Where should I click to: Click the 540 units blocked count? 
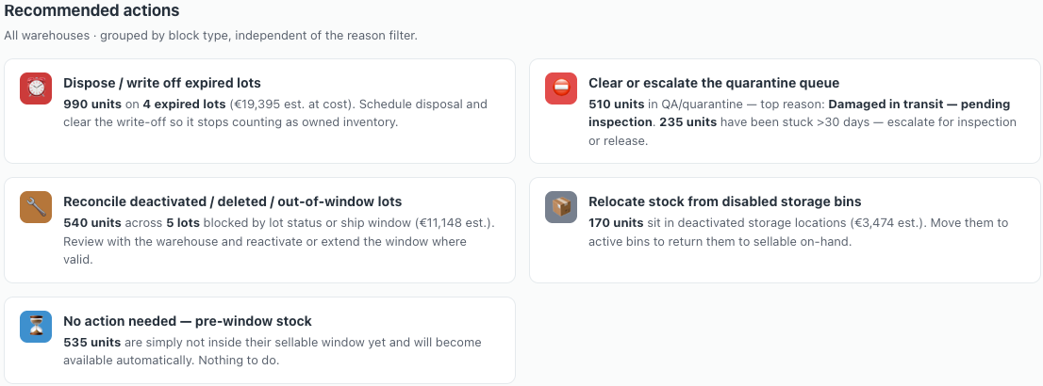click(x=91, y=222)
